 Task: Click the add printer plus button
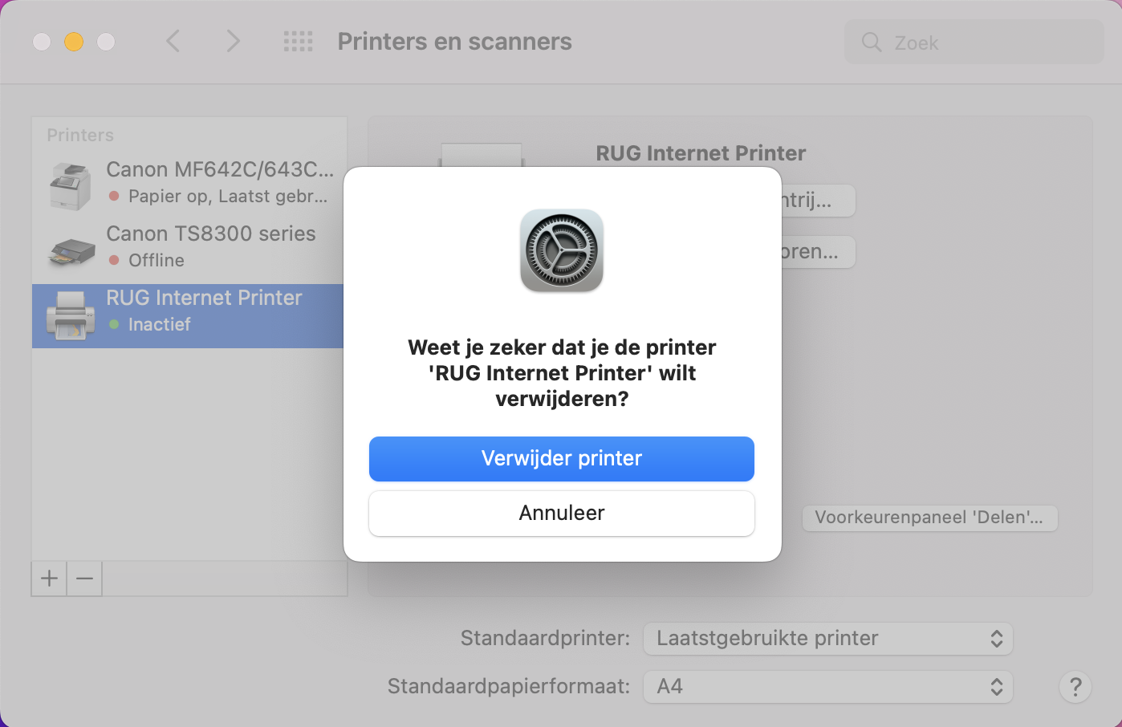pyautogui.click(x=48, y=578)
